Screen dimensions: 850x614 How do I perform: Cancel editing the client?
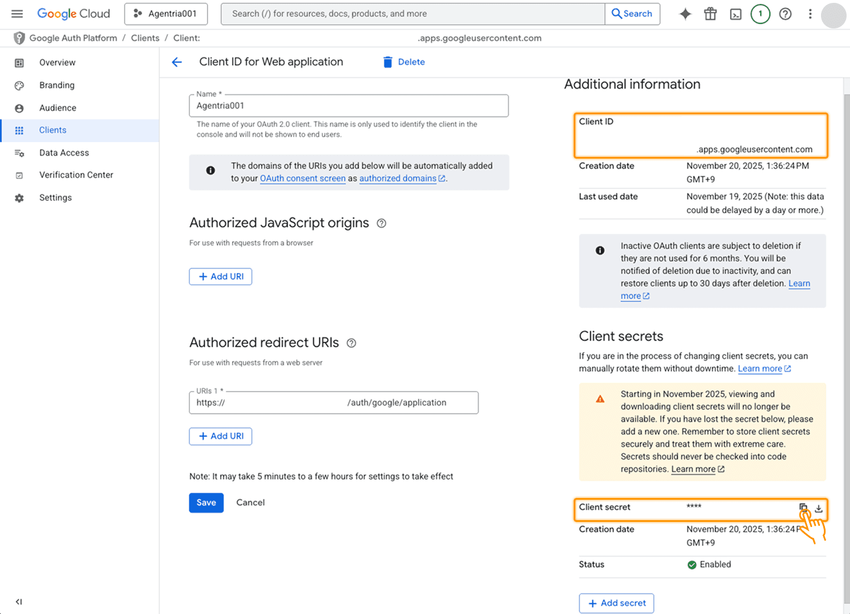click(251, 503)
